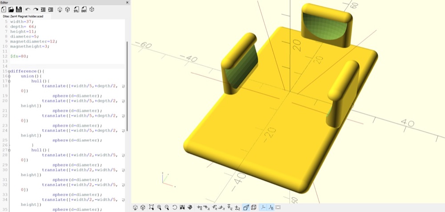
Task: Reset the 3D view
Action: point(175,208)
